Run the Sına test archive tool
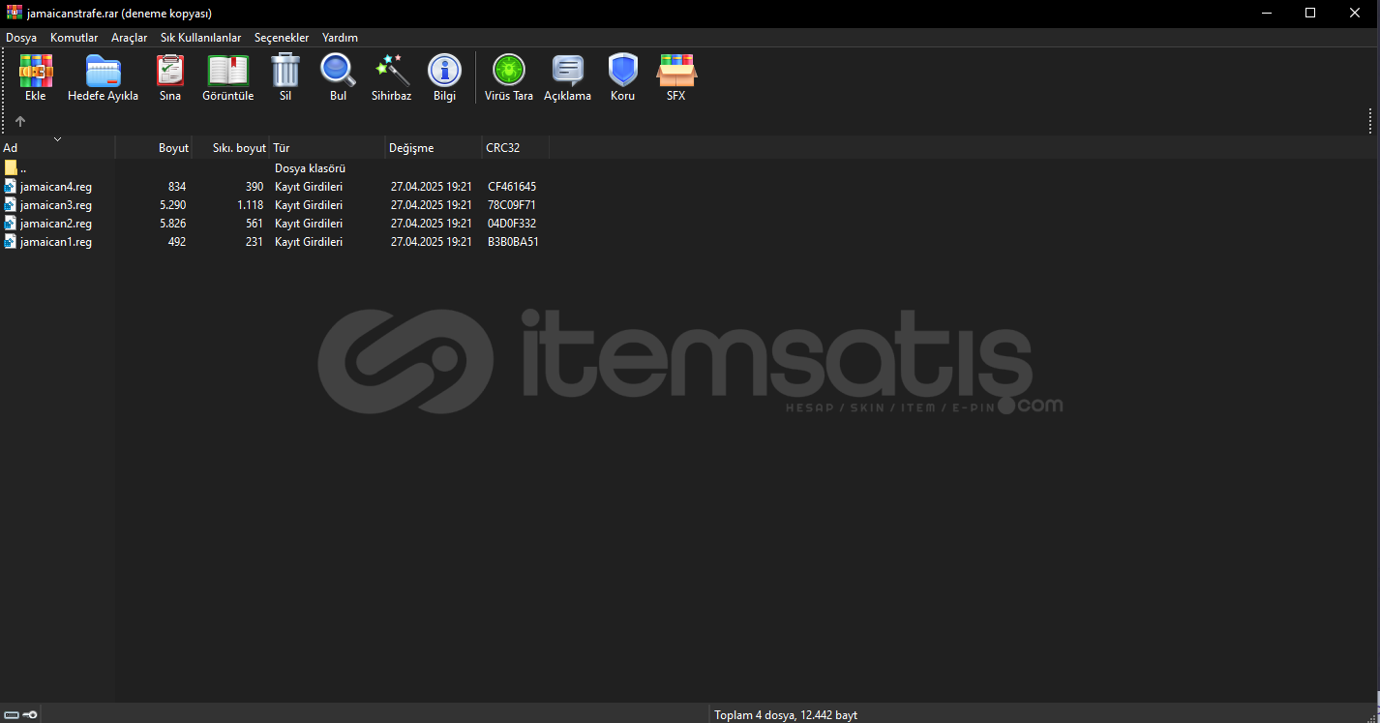Viewport: 1380px width, 723px height. 170,76
